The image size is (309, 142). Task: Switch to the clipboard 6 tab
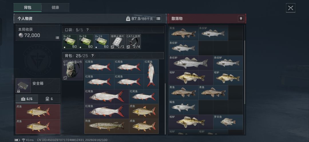coord(49,99)
